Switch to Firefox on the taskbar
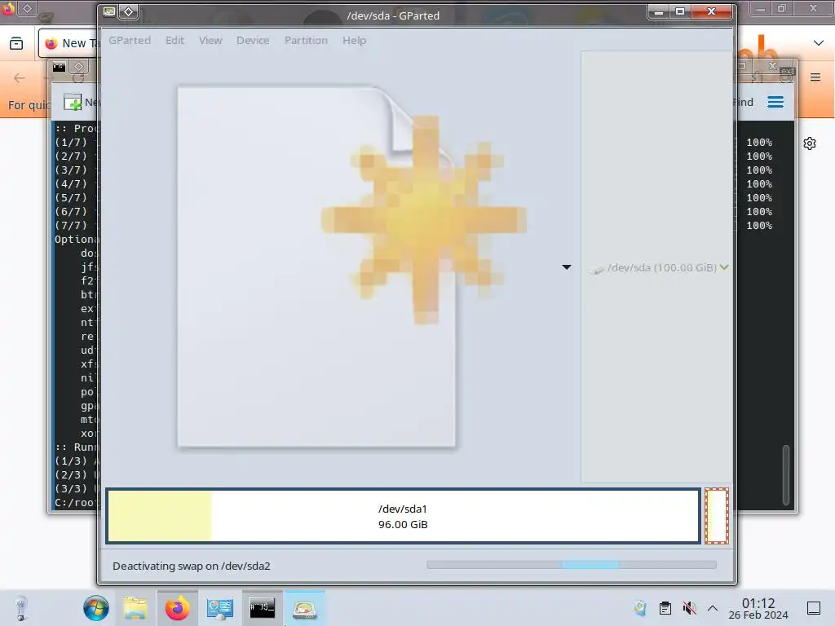Image resolution: width=835 pixels, height=626 pixels. [177, 608]
